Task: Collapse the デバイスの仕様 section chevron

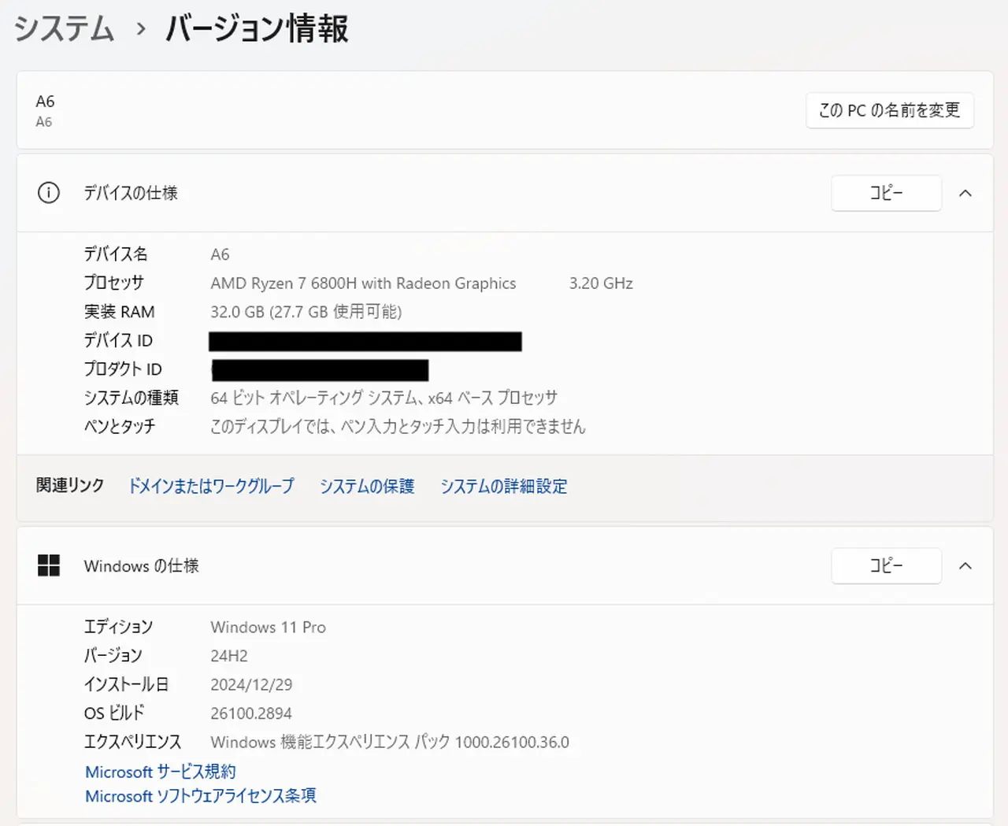Action: pos(965,193)
